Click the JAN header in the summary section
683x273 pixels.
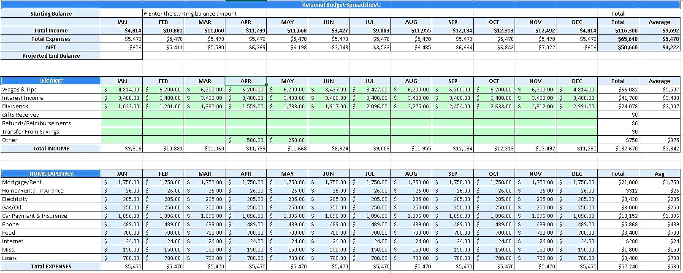[x=122, y=22]
